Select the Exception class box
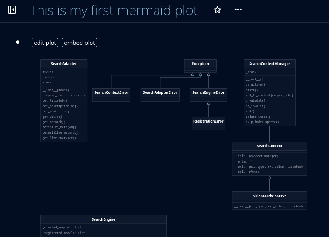 point(200,66)
